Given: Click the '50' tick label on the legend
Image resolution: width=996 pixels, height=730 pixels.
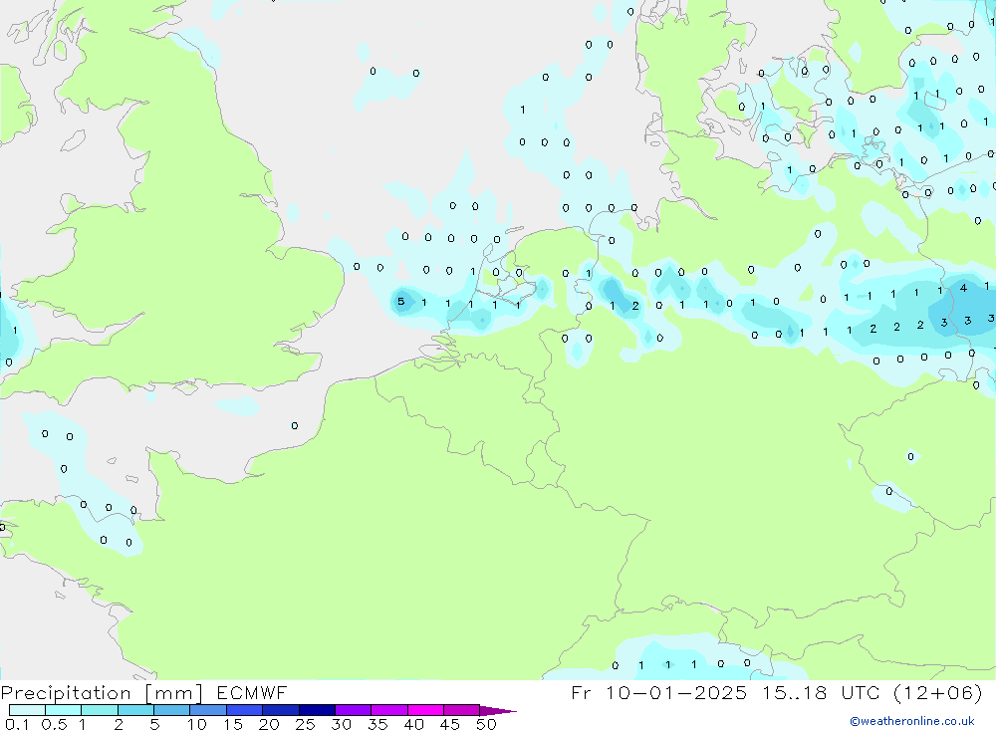Looking at the screenshot, I should pos(486,724).
